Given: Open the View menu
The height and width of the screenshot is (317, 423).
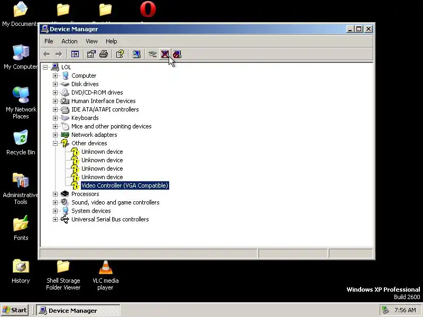Looking at the screenshot, I should tap(91, 41).
